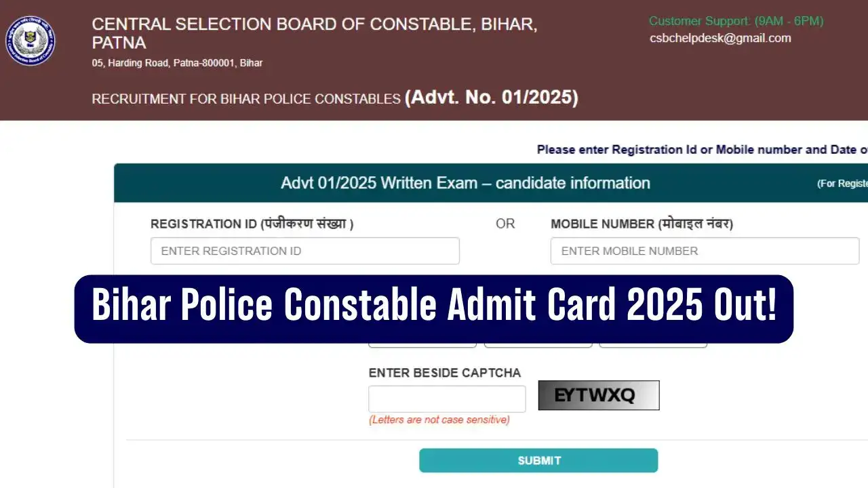Open the csbchelpdesk@gmail.com email link
The image size is (868, 488).
pos(719,38)
